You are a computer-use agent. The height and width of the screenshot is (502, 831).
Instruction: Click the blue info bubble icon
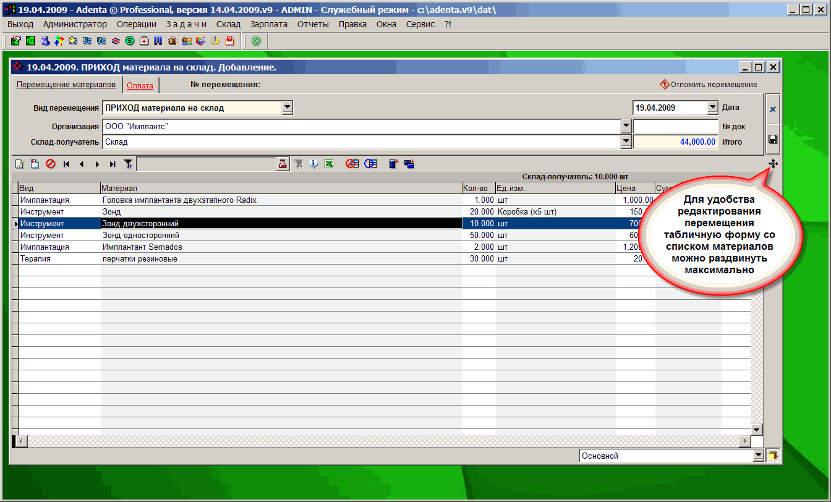[x=314, y=164]
